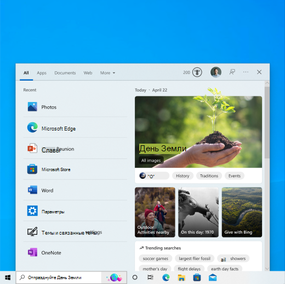Screen dimensions: 285x284
Task: Open the Photos app icon
Action: [32, 106]
